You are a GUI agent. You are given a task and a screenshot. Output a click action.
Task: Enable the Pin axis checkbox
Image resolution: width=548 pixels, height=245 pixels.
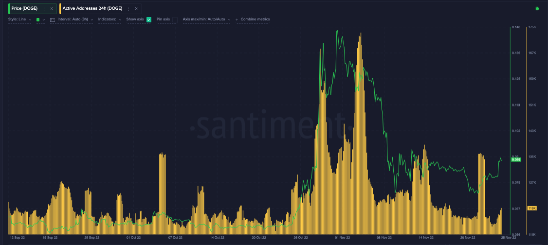point(175,19)
